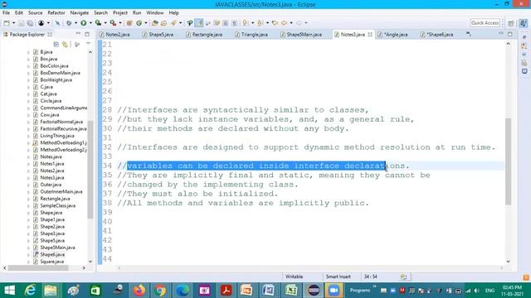Select OuterInnerMain.java in Package Explorer
531x298 pixels.
pyautogui.click(x=61, y=191)
